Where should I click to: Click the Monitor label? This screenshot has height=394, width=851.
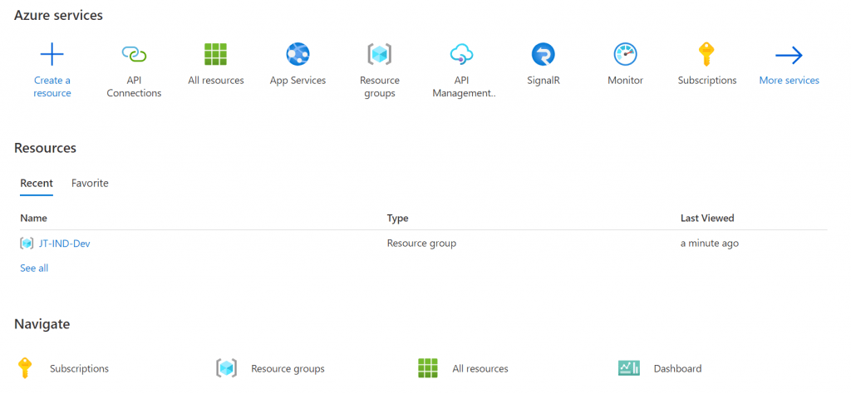[625, 81]
